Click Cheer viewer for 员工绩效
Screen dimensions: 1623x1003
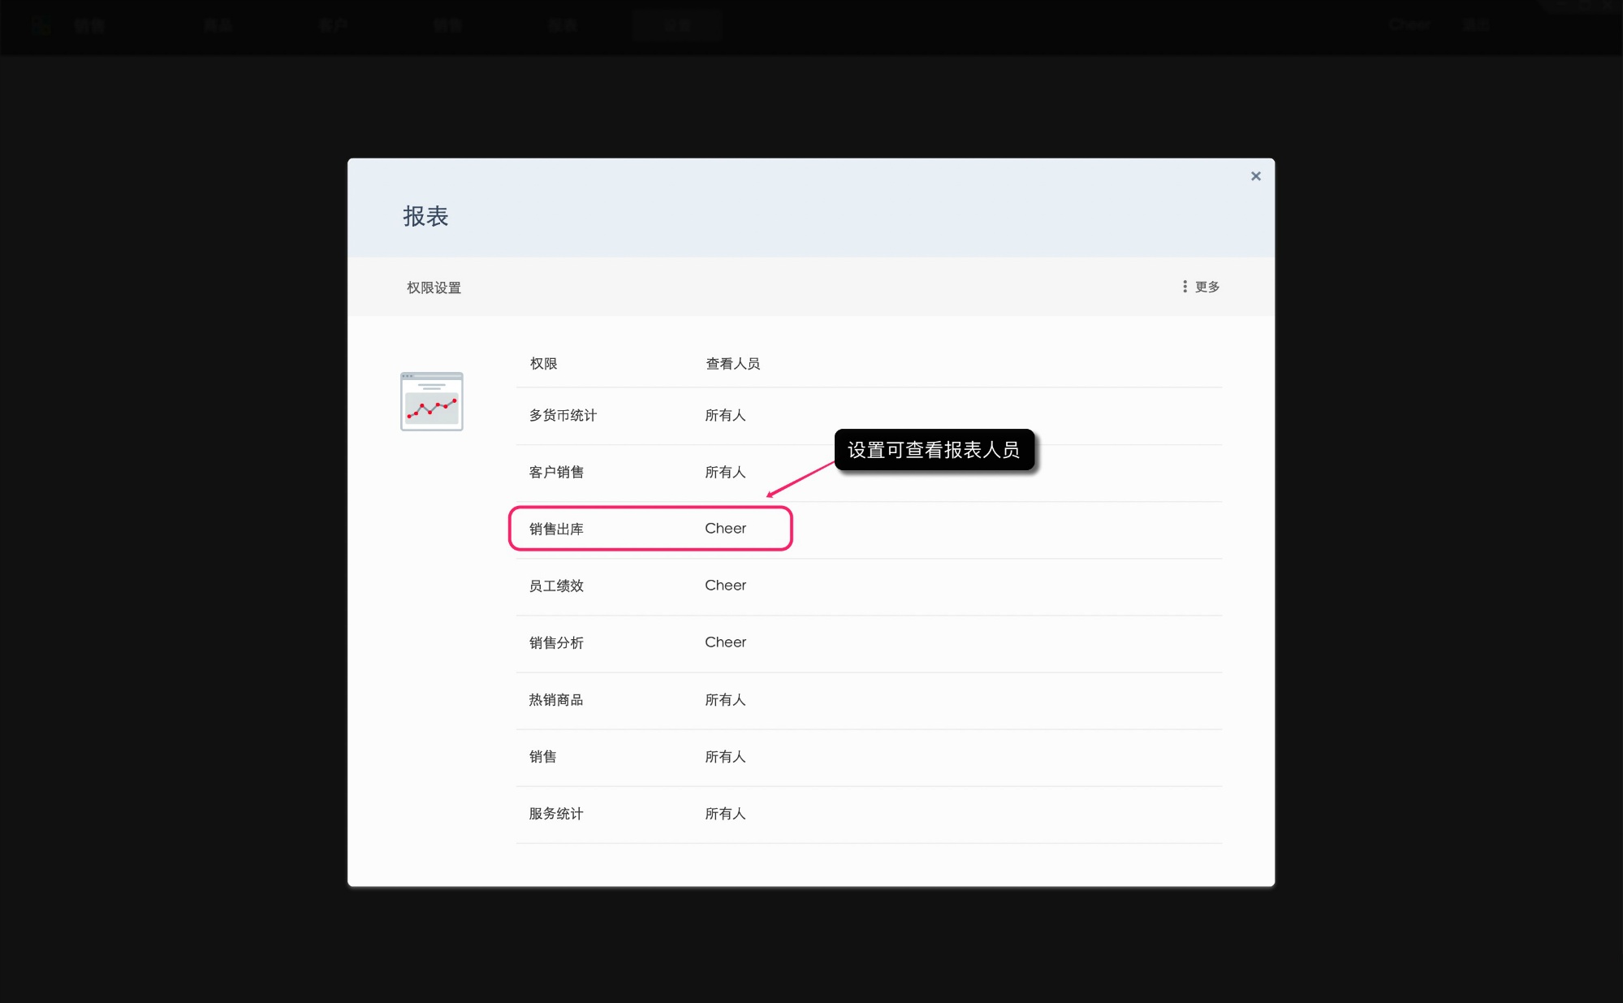[x=725, y=586]
